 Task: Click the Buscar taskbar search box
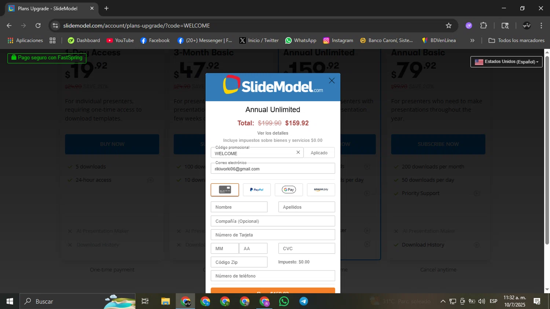(x=77, y=301)
